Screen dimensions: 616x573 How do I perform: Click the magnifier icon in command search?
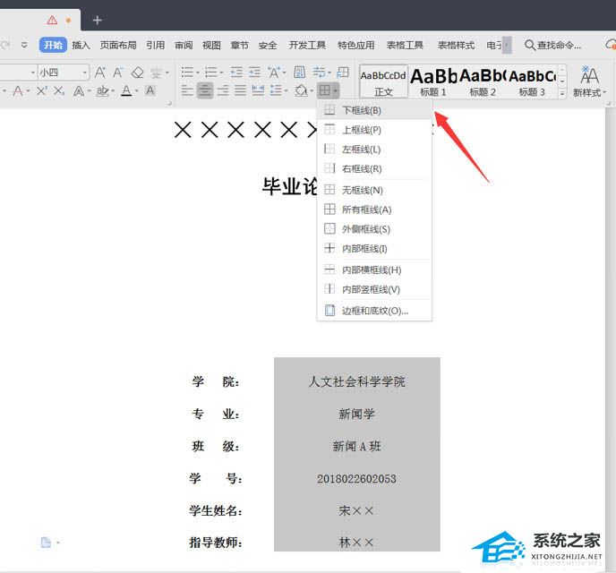coord(529,45)
